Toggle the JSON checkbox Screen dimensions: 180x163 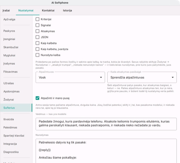click(37, 37)
